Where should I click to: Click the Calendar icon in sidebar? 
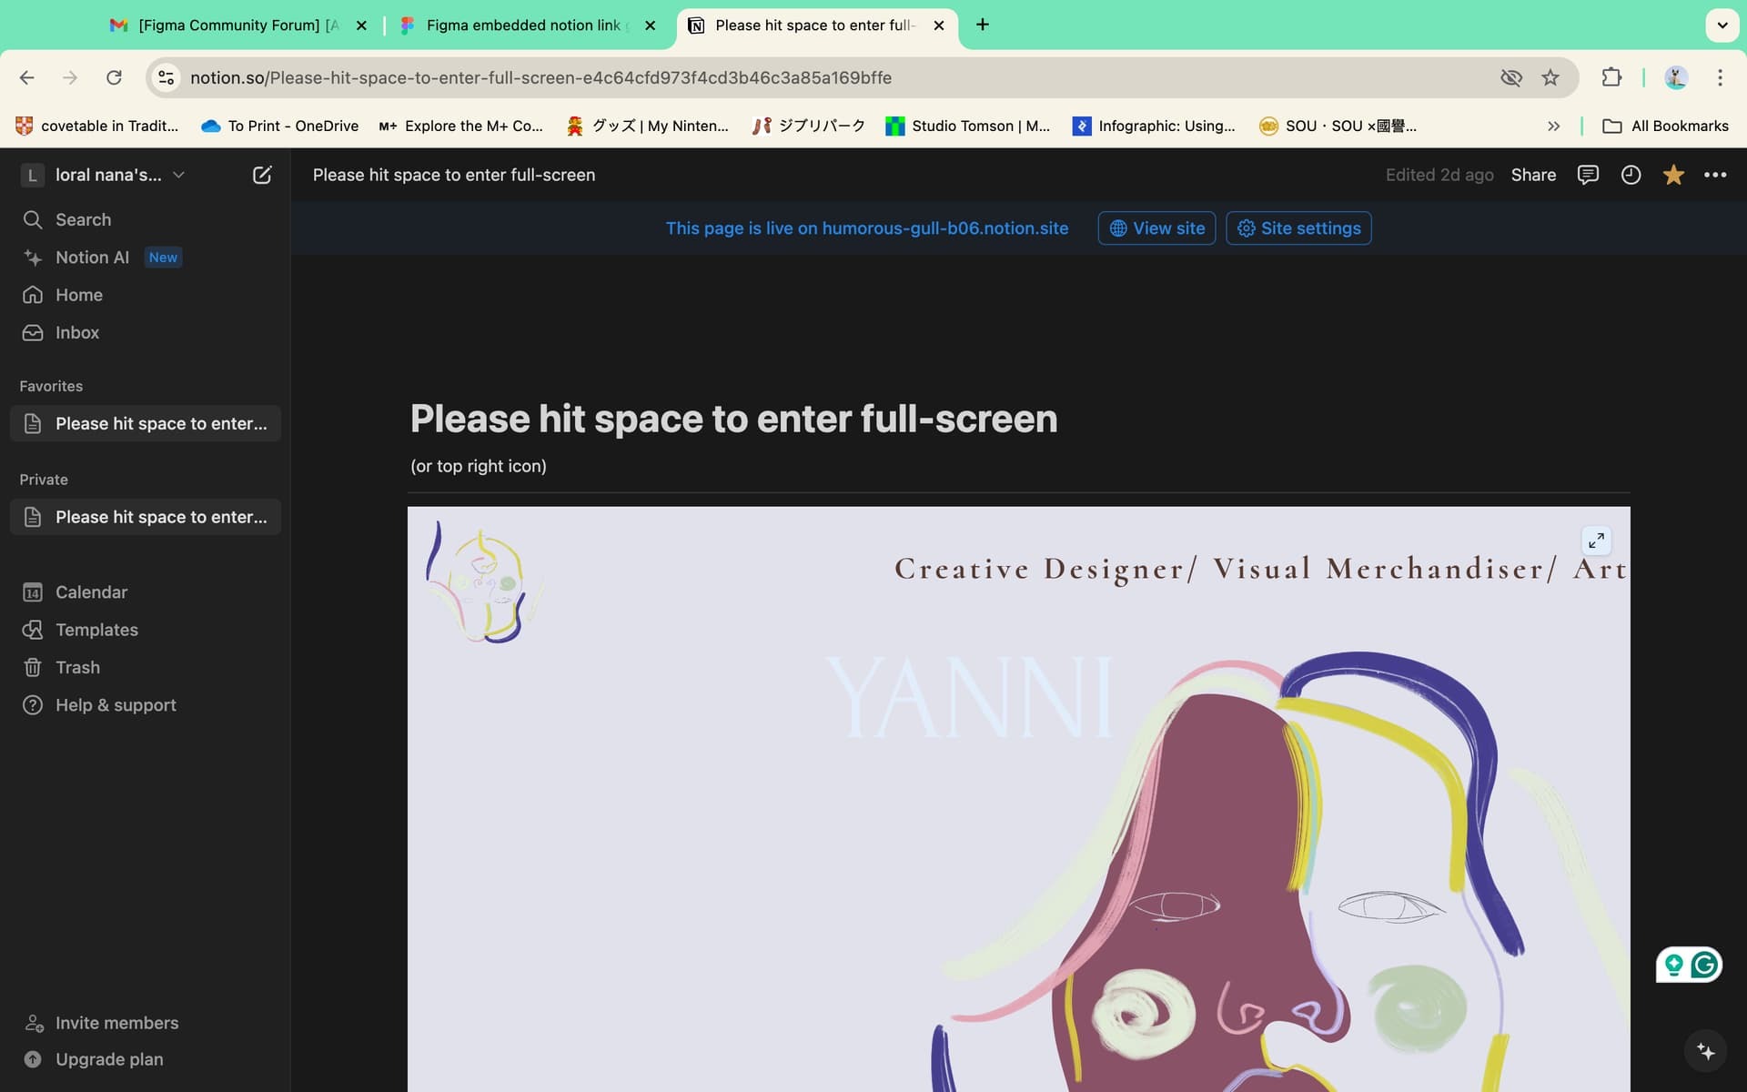pos(33,592)
